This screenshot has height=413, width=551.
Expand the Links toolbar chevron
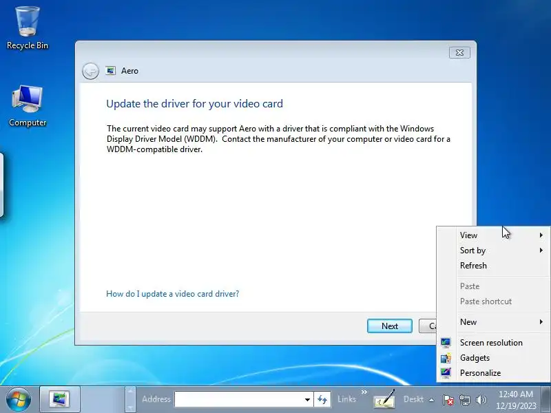coord(364,392)
